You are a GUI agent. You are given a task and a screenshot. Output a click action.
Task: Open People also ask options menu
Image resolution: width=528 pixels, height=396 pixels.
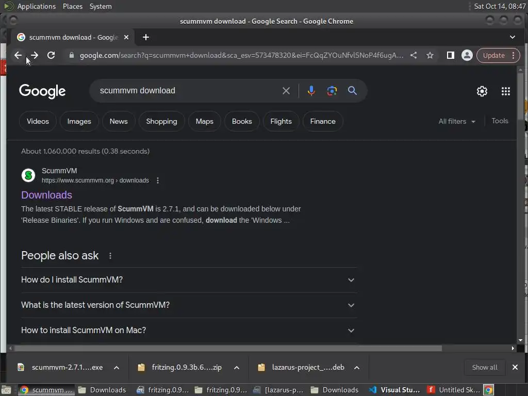coord(110,256)
